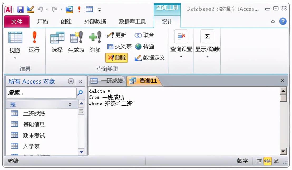Click the Σ 显示/隐藏 icon
The image size is (292, 170).
click(x=207, y=37)
